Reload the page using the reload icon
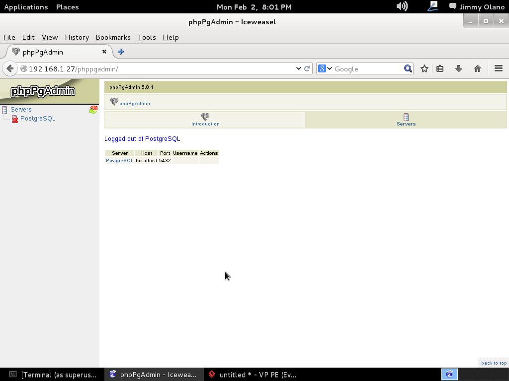The image size is (509, 381). (x=307, y=69)
